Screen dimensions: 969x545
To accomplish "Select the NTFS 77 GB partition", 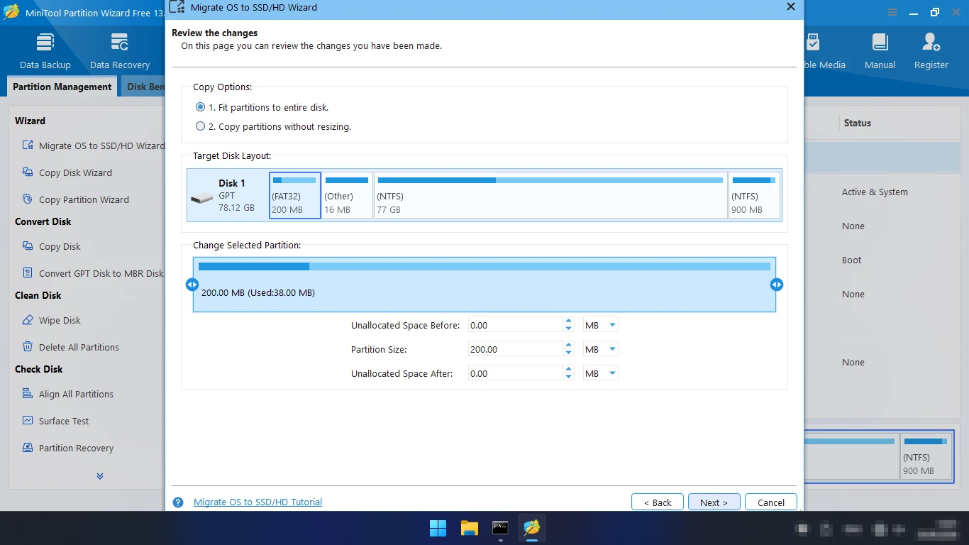I will click(550, 195).
